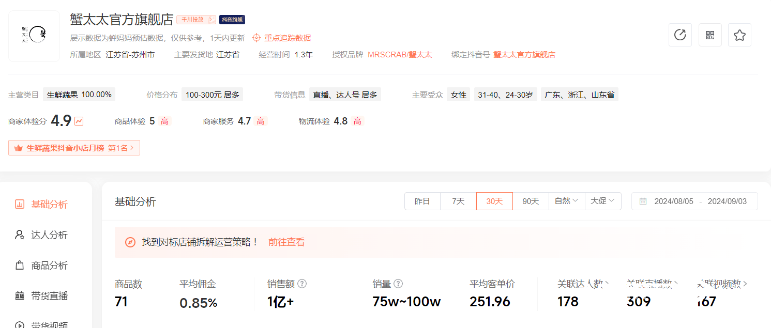Click the calendar icon in date range

tap(643, 201)
